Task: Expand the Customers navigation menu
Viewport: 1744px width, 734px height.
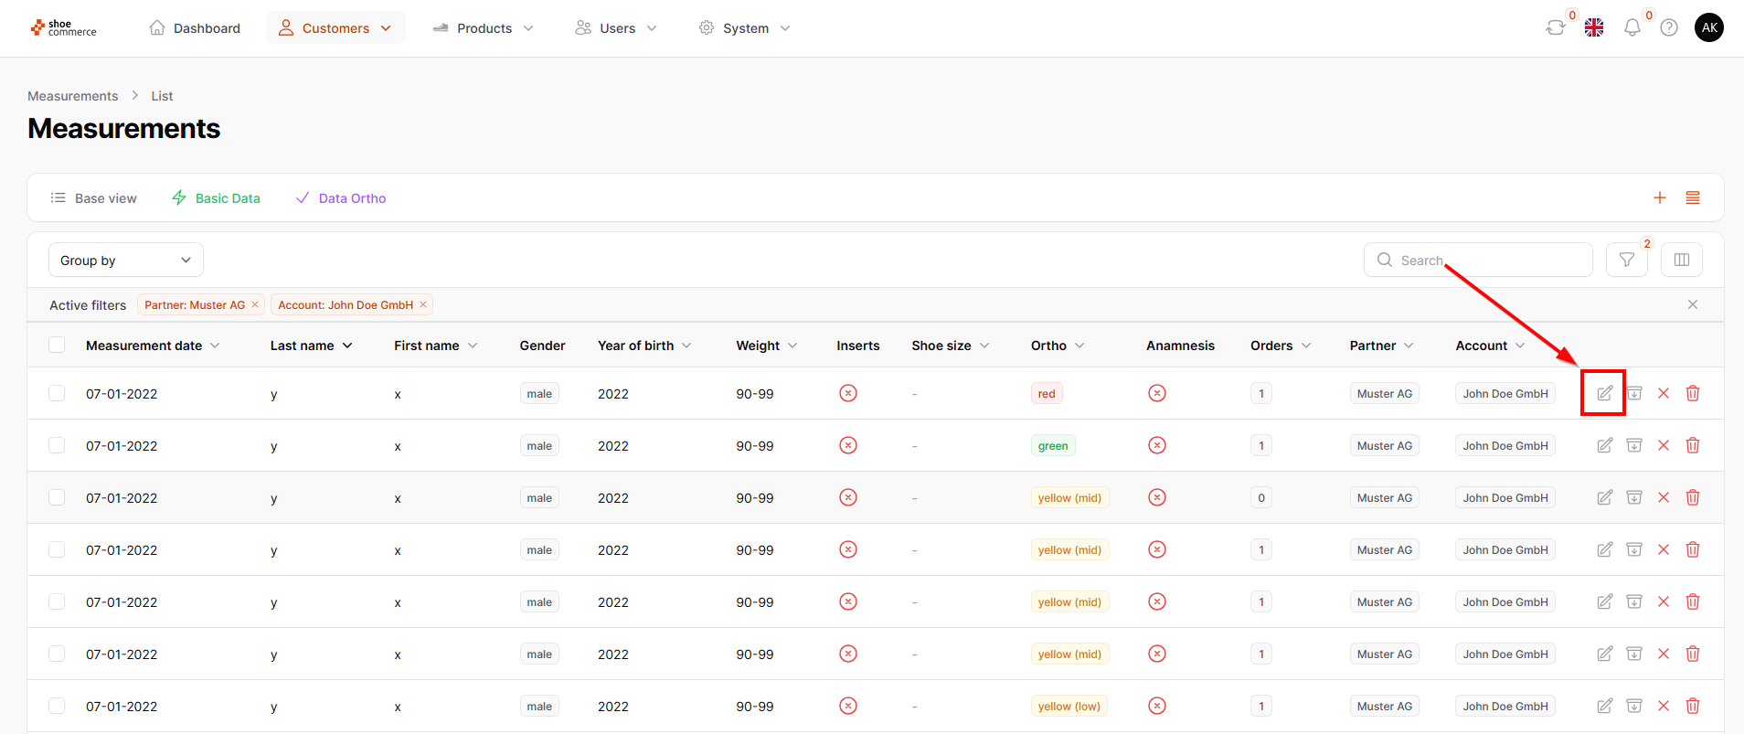Action: (335, 28)
